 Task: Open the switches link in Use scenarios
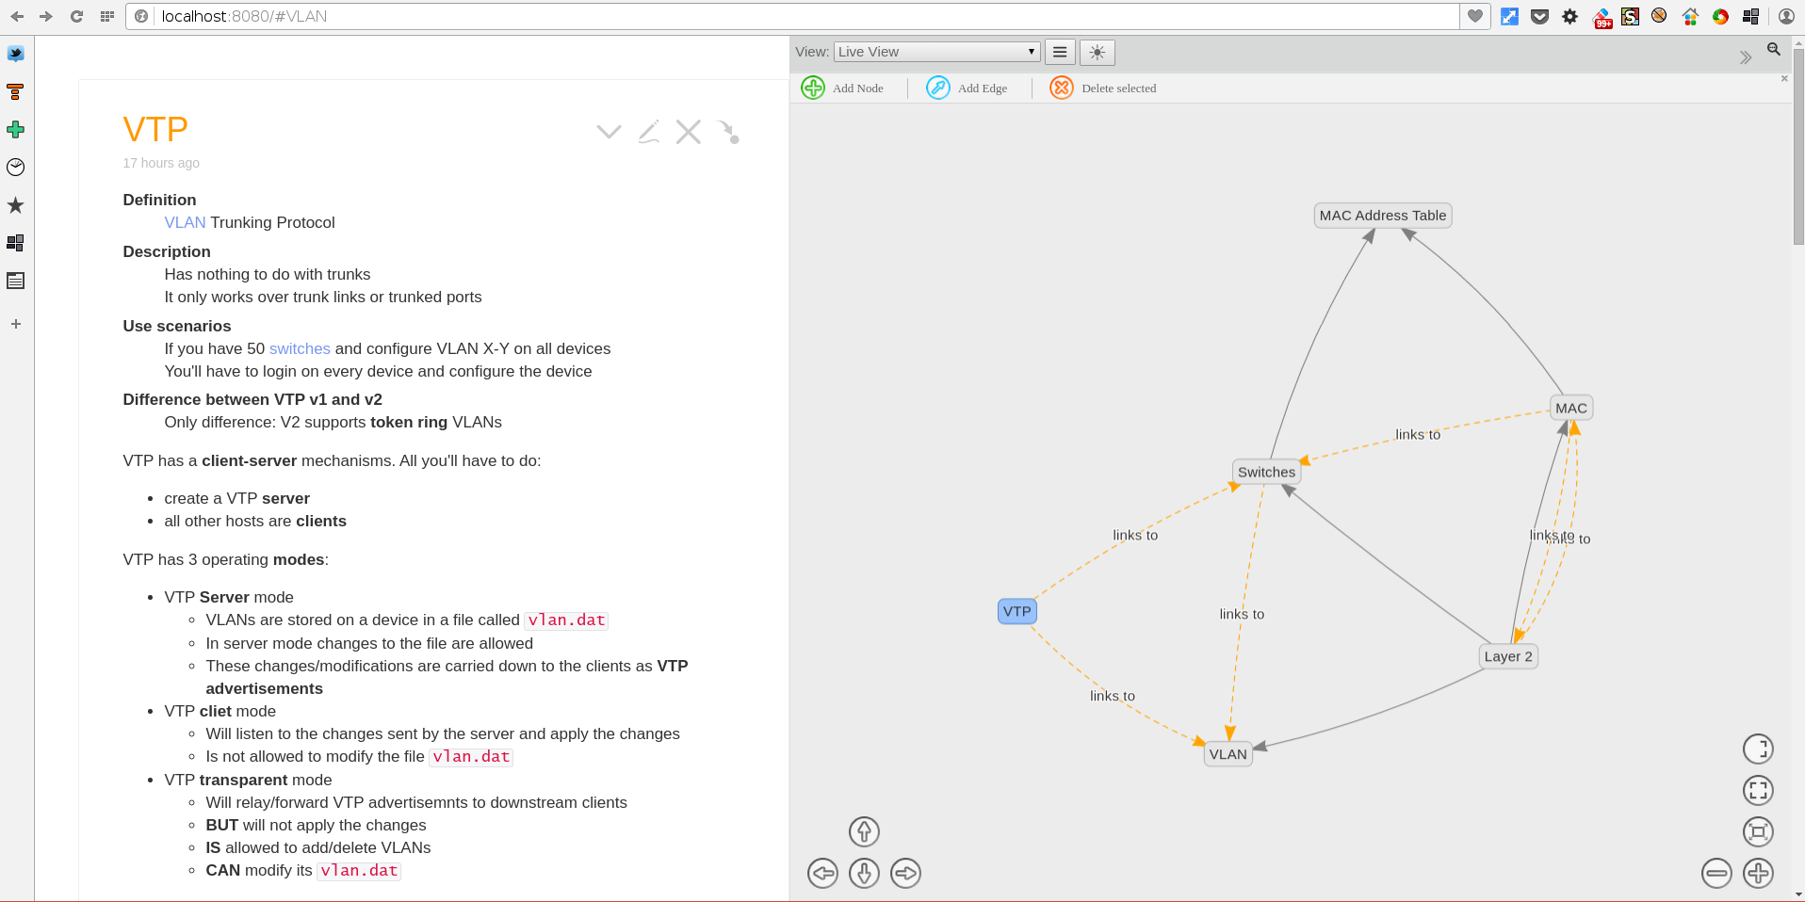point(300,348)
